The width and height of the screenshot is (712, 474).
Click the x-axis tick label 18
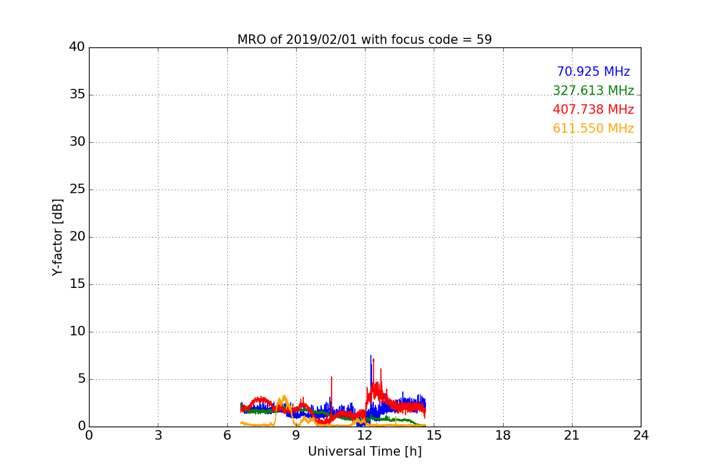tap(503, 435)
